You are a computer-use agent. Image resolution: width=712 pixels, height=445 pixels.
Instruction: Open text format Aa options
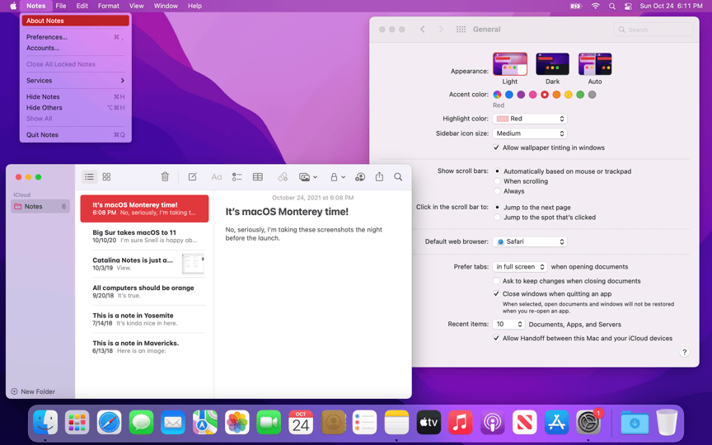click(217, 176)
